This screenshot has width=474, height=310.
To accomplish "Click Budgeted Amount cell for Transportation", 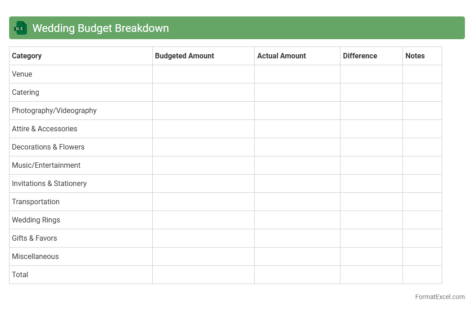I will [x=203, y=202].
